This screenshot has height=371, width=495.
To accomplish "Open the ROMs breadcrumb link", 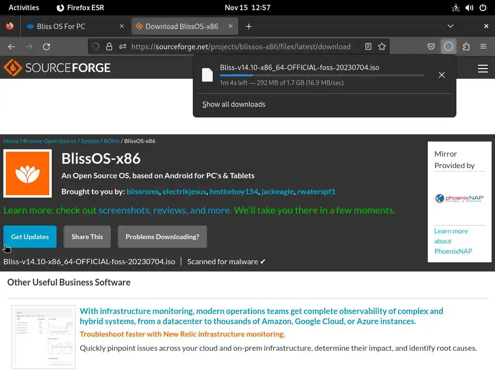I will (x=112, y=141).
